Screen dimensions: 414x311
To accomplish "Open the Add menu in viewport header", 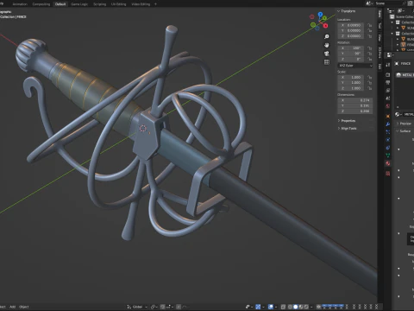I will 12,307.
